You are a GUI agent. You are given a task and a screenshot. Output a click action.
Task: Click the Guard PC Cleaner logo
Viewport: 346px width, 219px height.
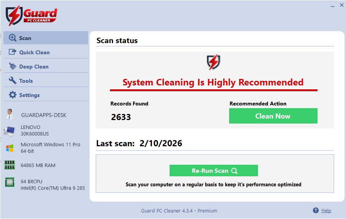click(x=31, y=15)
